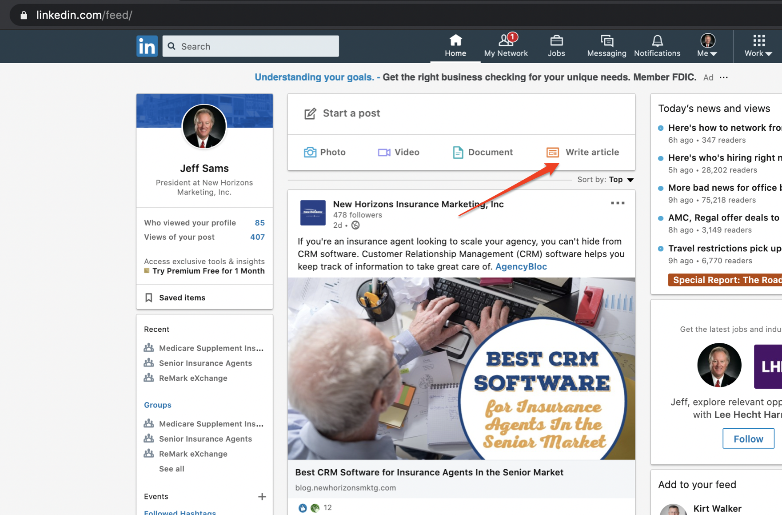Open the Home tab
The image size is (782, 515).
point(455,46)
